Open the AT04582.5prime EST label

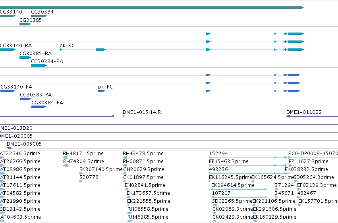pyautogui.click(x=20, y=193)
